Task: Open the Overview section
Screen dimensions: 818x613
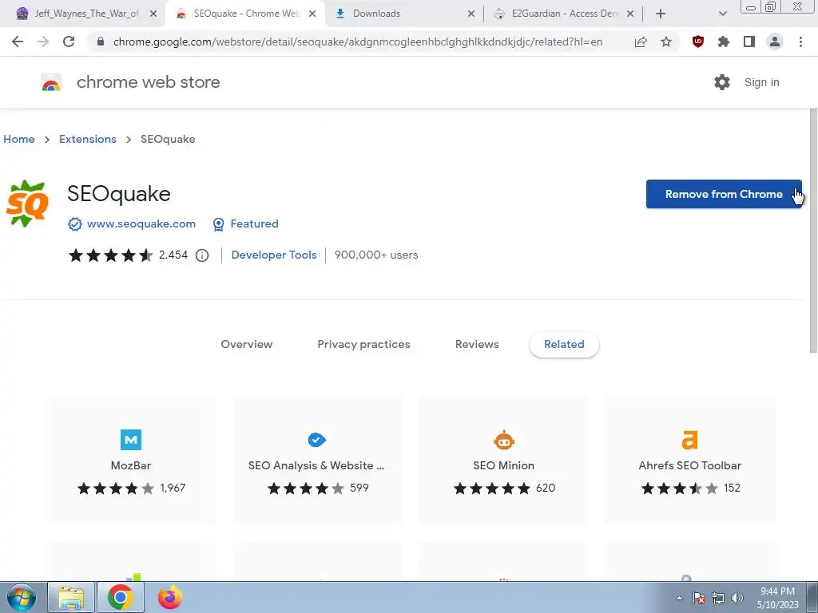Action: (246, 345)
